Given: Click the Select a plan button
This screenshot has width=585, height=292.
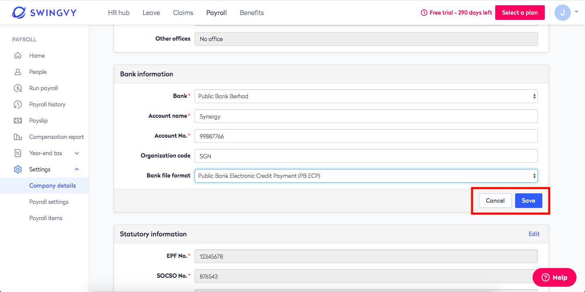Looking at the screenshot, I should point(520,13).
